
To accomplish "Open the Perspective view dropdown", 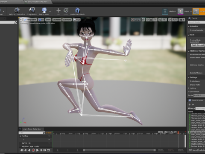I will tap(30, 20).
